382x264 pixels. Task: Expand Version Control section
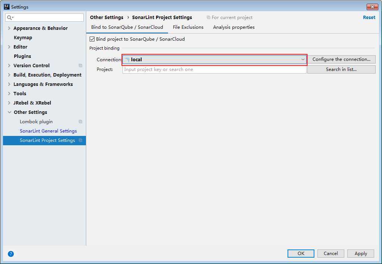tap(9, 65)
